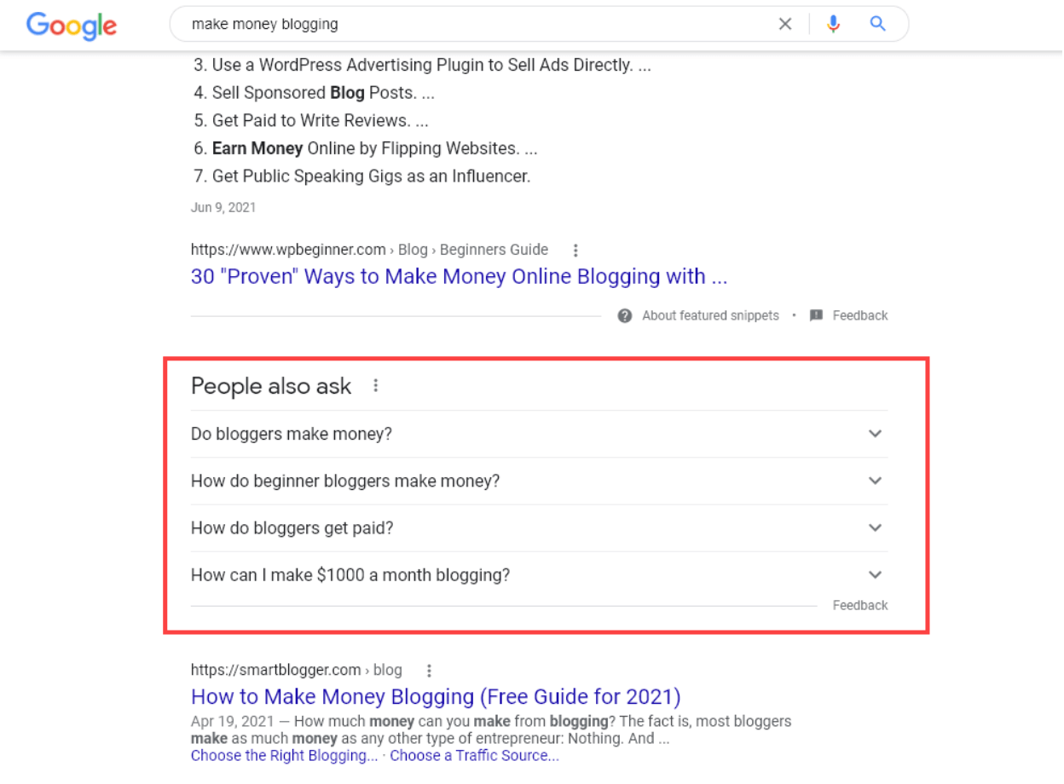Open 'How to Make Money Blogging (Free Guide for 2021)'
The height and width of the screenshot is (784, 1064).
436,696
